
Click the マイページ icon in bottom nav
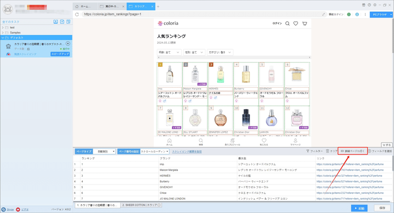[295, 142]
